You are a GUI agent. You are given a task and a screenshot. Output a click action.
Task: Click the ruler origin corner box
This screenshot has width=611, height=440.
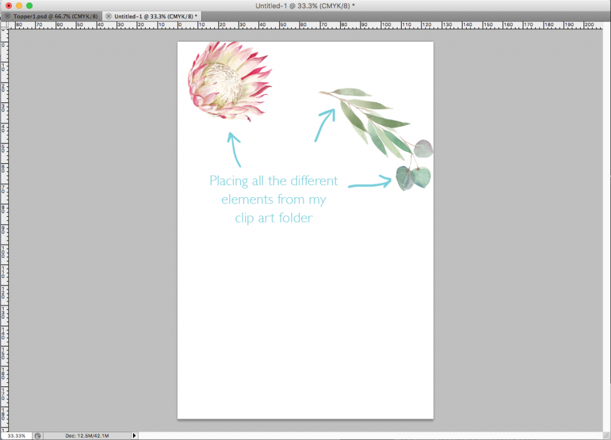click(x=4, y=25)
